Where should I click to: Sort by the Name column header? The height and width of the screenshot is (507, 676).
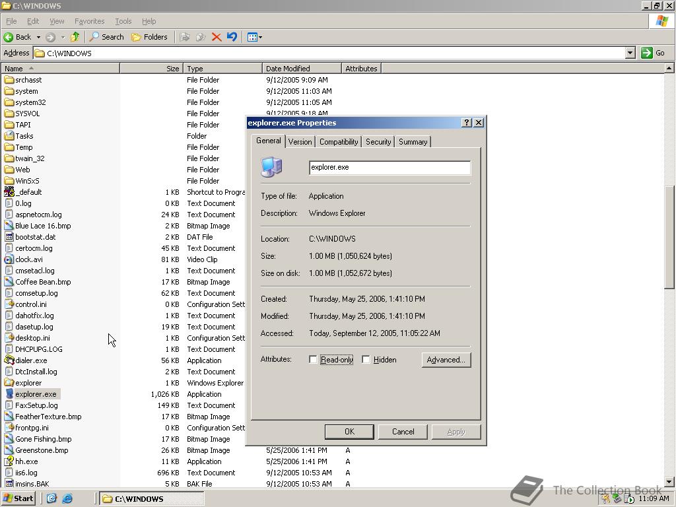[60, 69]
